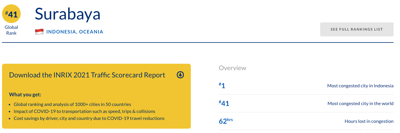400x133 pixels.
Task: Click the 'Global Rank' caption under badge
Action: 11,30
